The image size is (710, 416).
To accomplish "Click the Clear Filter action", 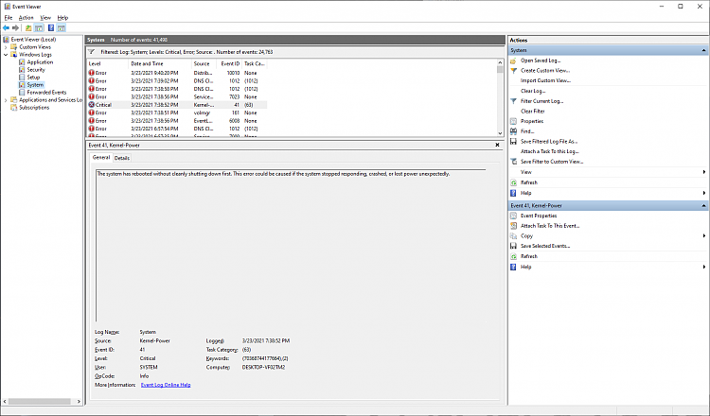I will coord(532,112).
